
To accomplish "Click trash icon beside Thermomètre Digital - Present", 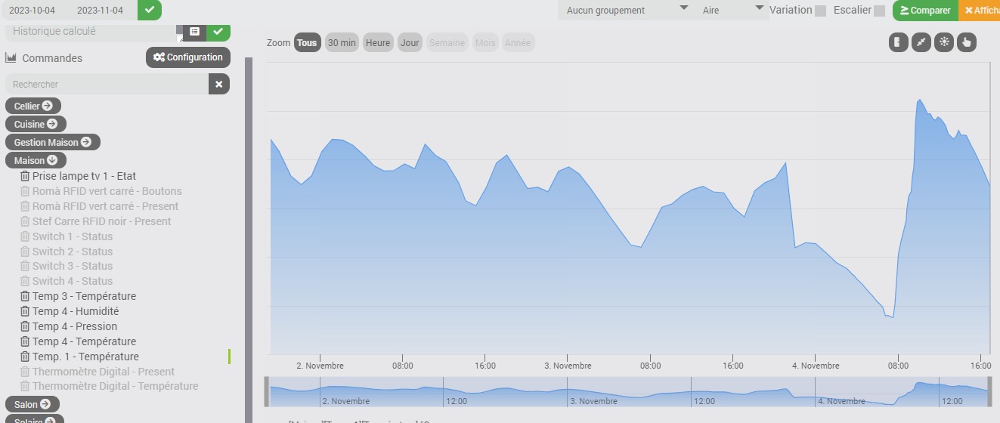I will tap(25, 372).
